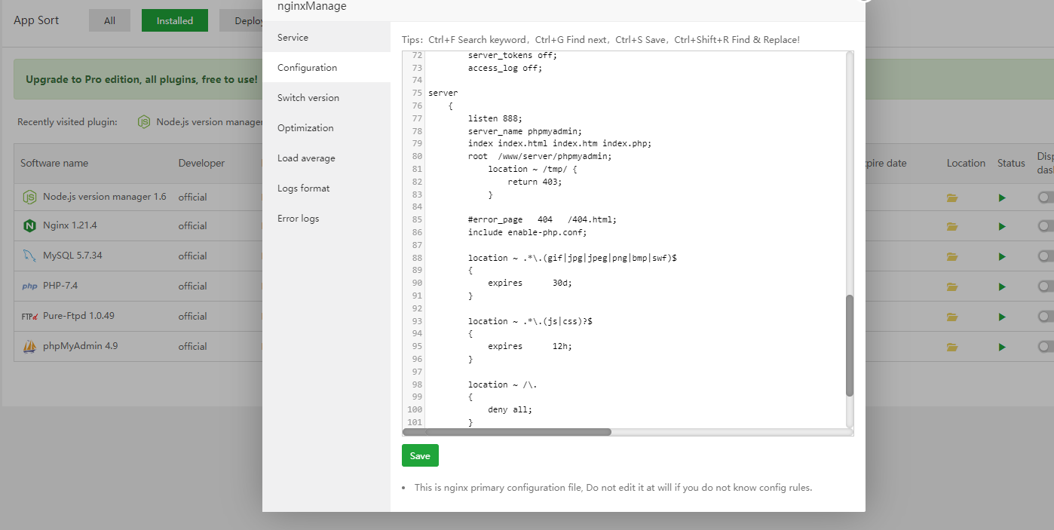The image size is (1054, 530).
Task: Go to the Optimization tab
Action: pos(326,128)
